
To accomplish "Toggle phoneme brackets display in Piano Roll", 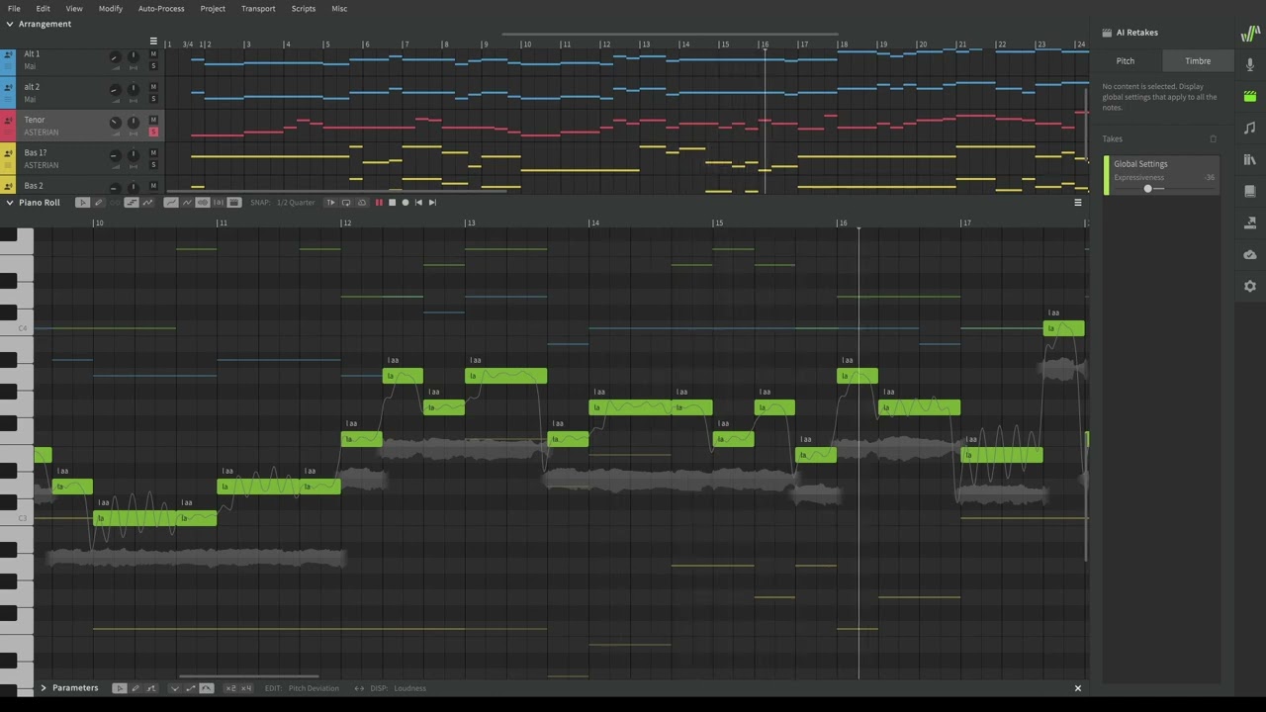I will [219, 203].
